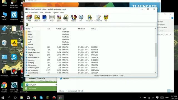Click the Extract To toolbar icon

click(x=37, y=18)
